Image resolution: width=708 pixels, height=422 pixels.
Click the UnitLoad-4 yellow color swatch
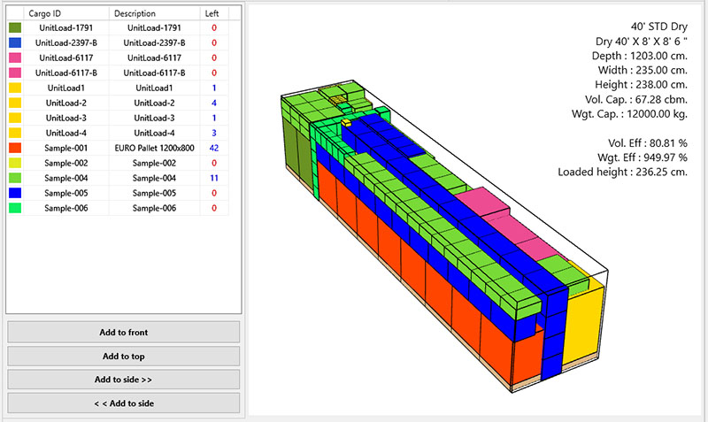click(x=15, y=133)
